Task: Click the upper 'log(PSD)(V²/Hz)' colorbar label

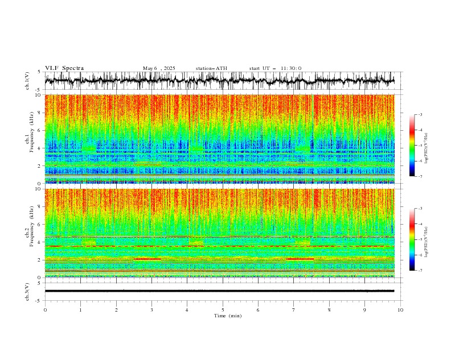Action: (427, 148)
